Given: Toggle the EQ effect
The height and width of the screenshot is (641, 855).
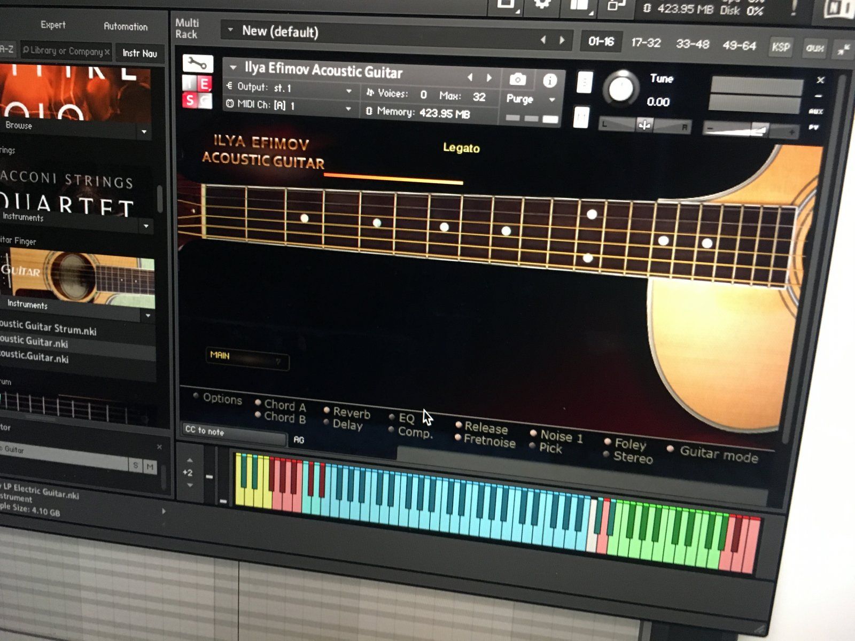Looking at the screenshot, I should click(x=392, y=417).
